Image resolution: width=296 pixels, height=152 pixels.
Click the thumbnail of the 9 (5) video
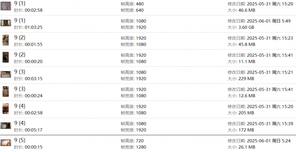[6, 143]
